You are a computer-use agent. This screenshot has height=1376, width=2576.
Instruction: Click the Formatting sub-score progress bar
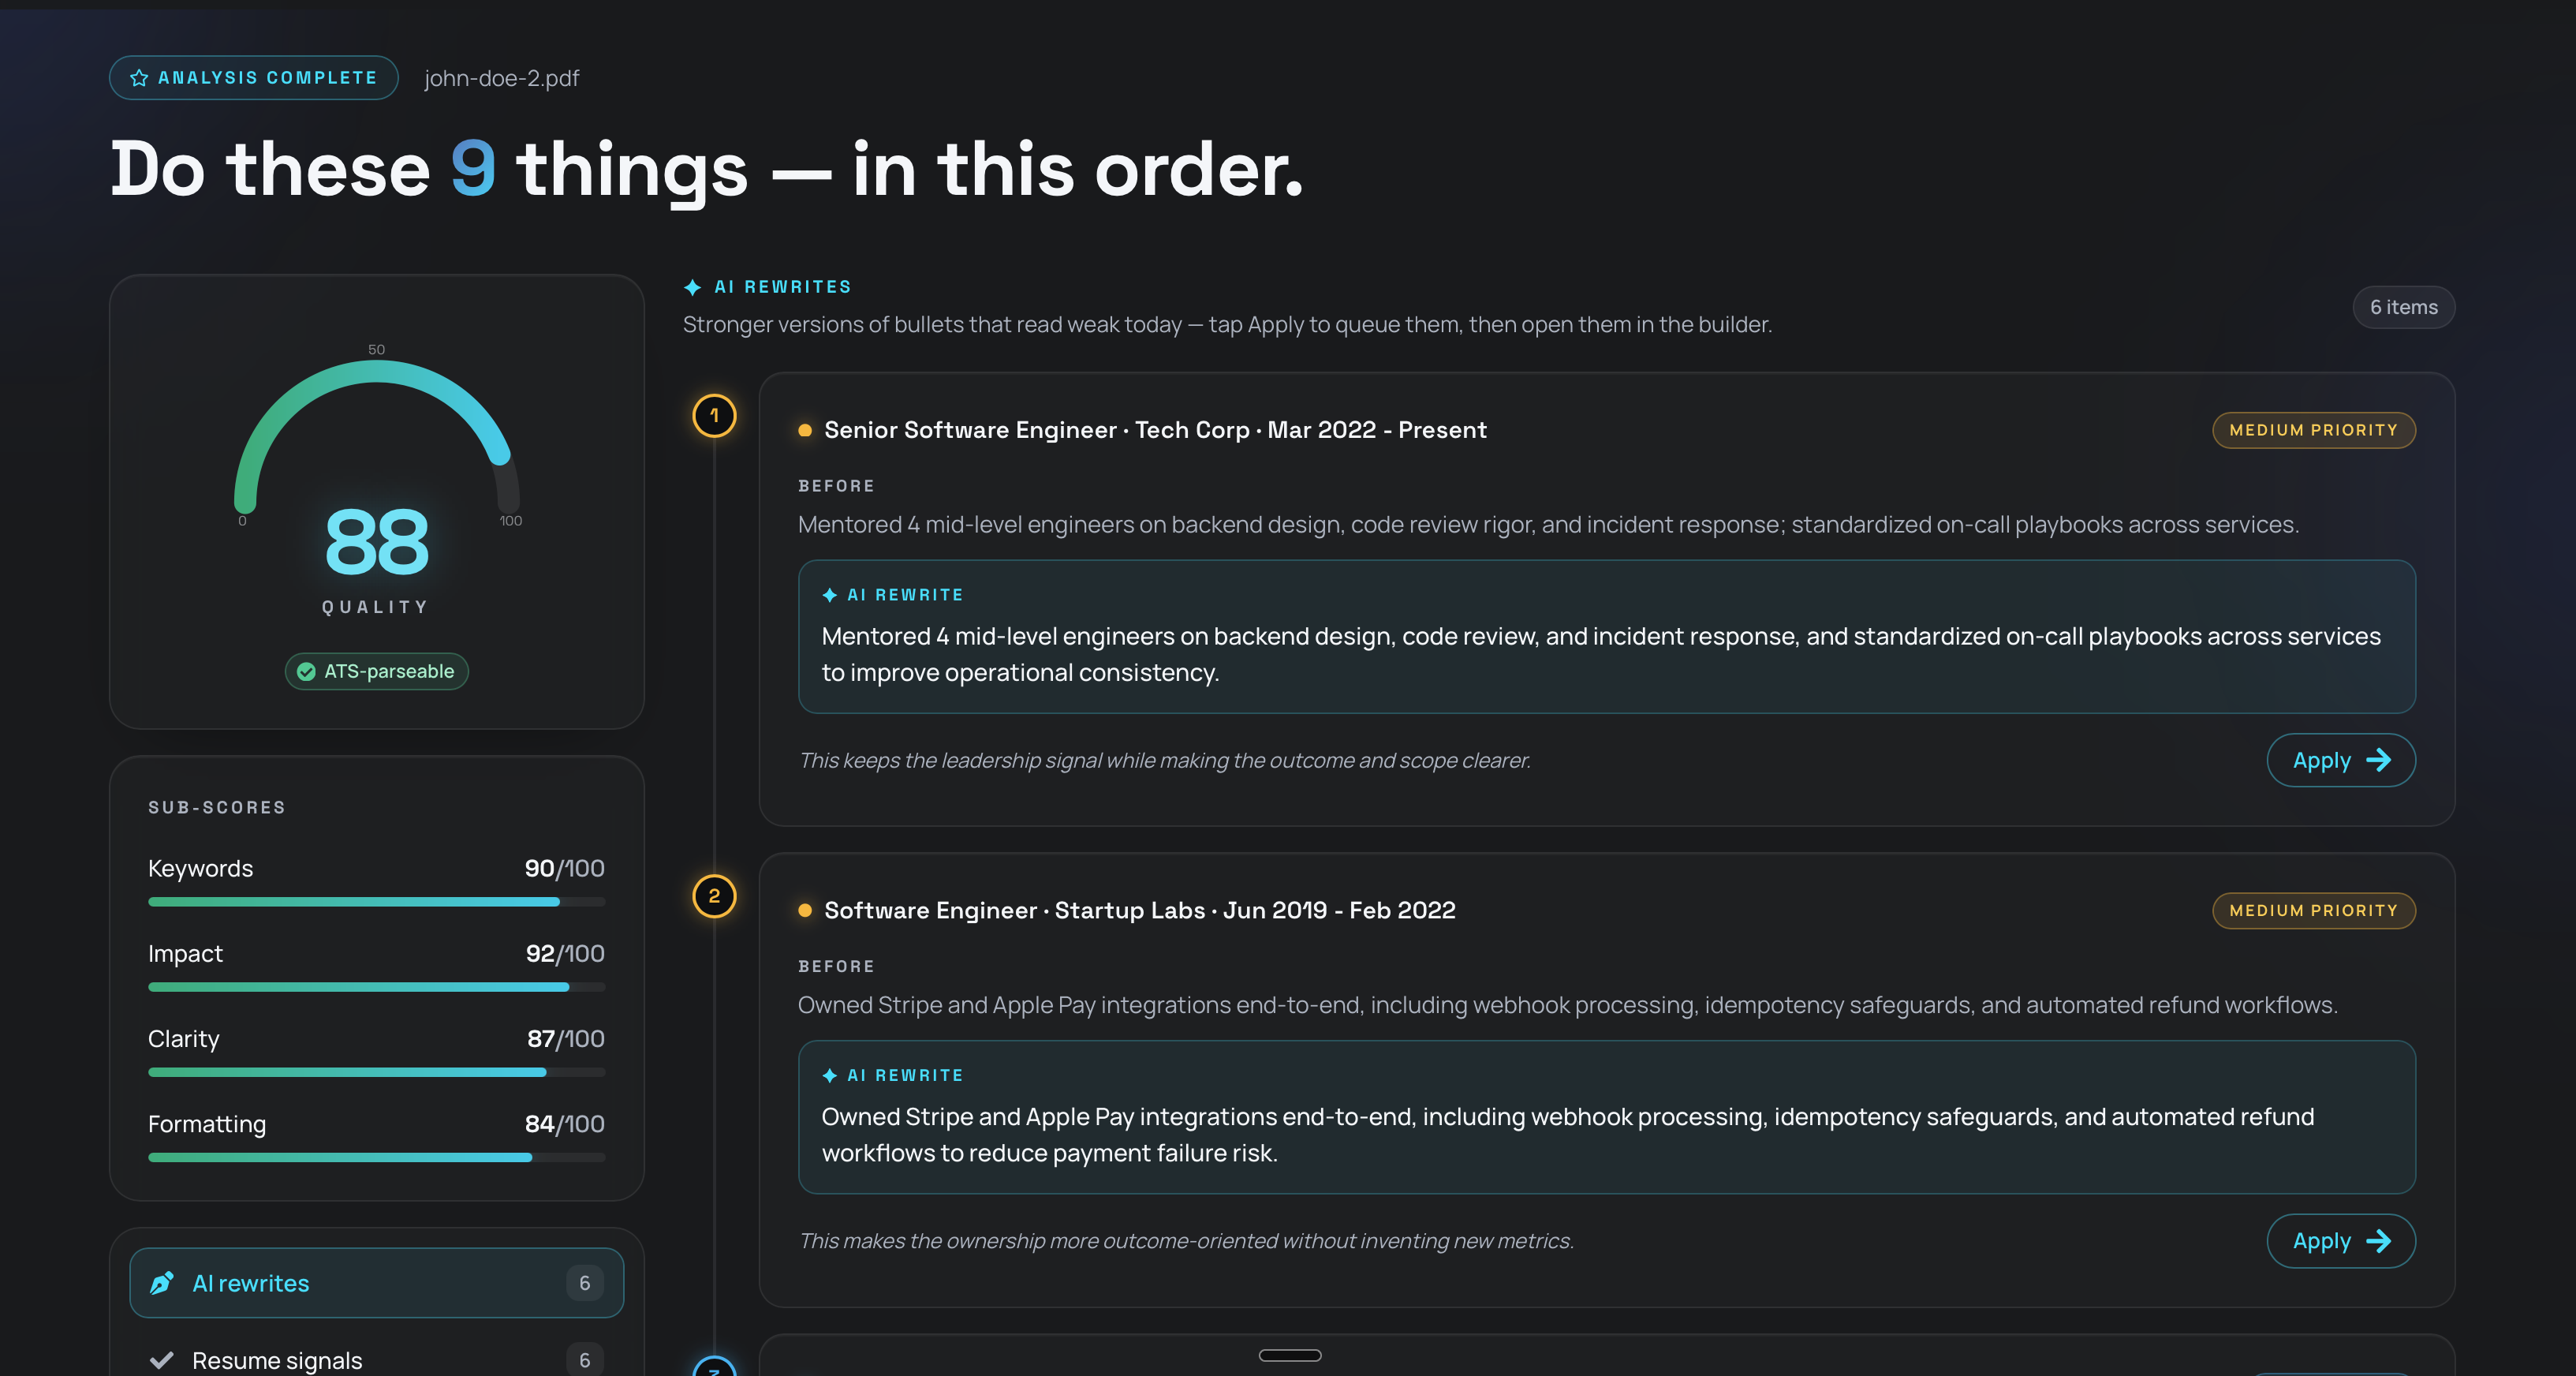pyautogui.click(x=376, y=1157)
